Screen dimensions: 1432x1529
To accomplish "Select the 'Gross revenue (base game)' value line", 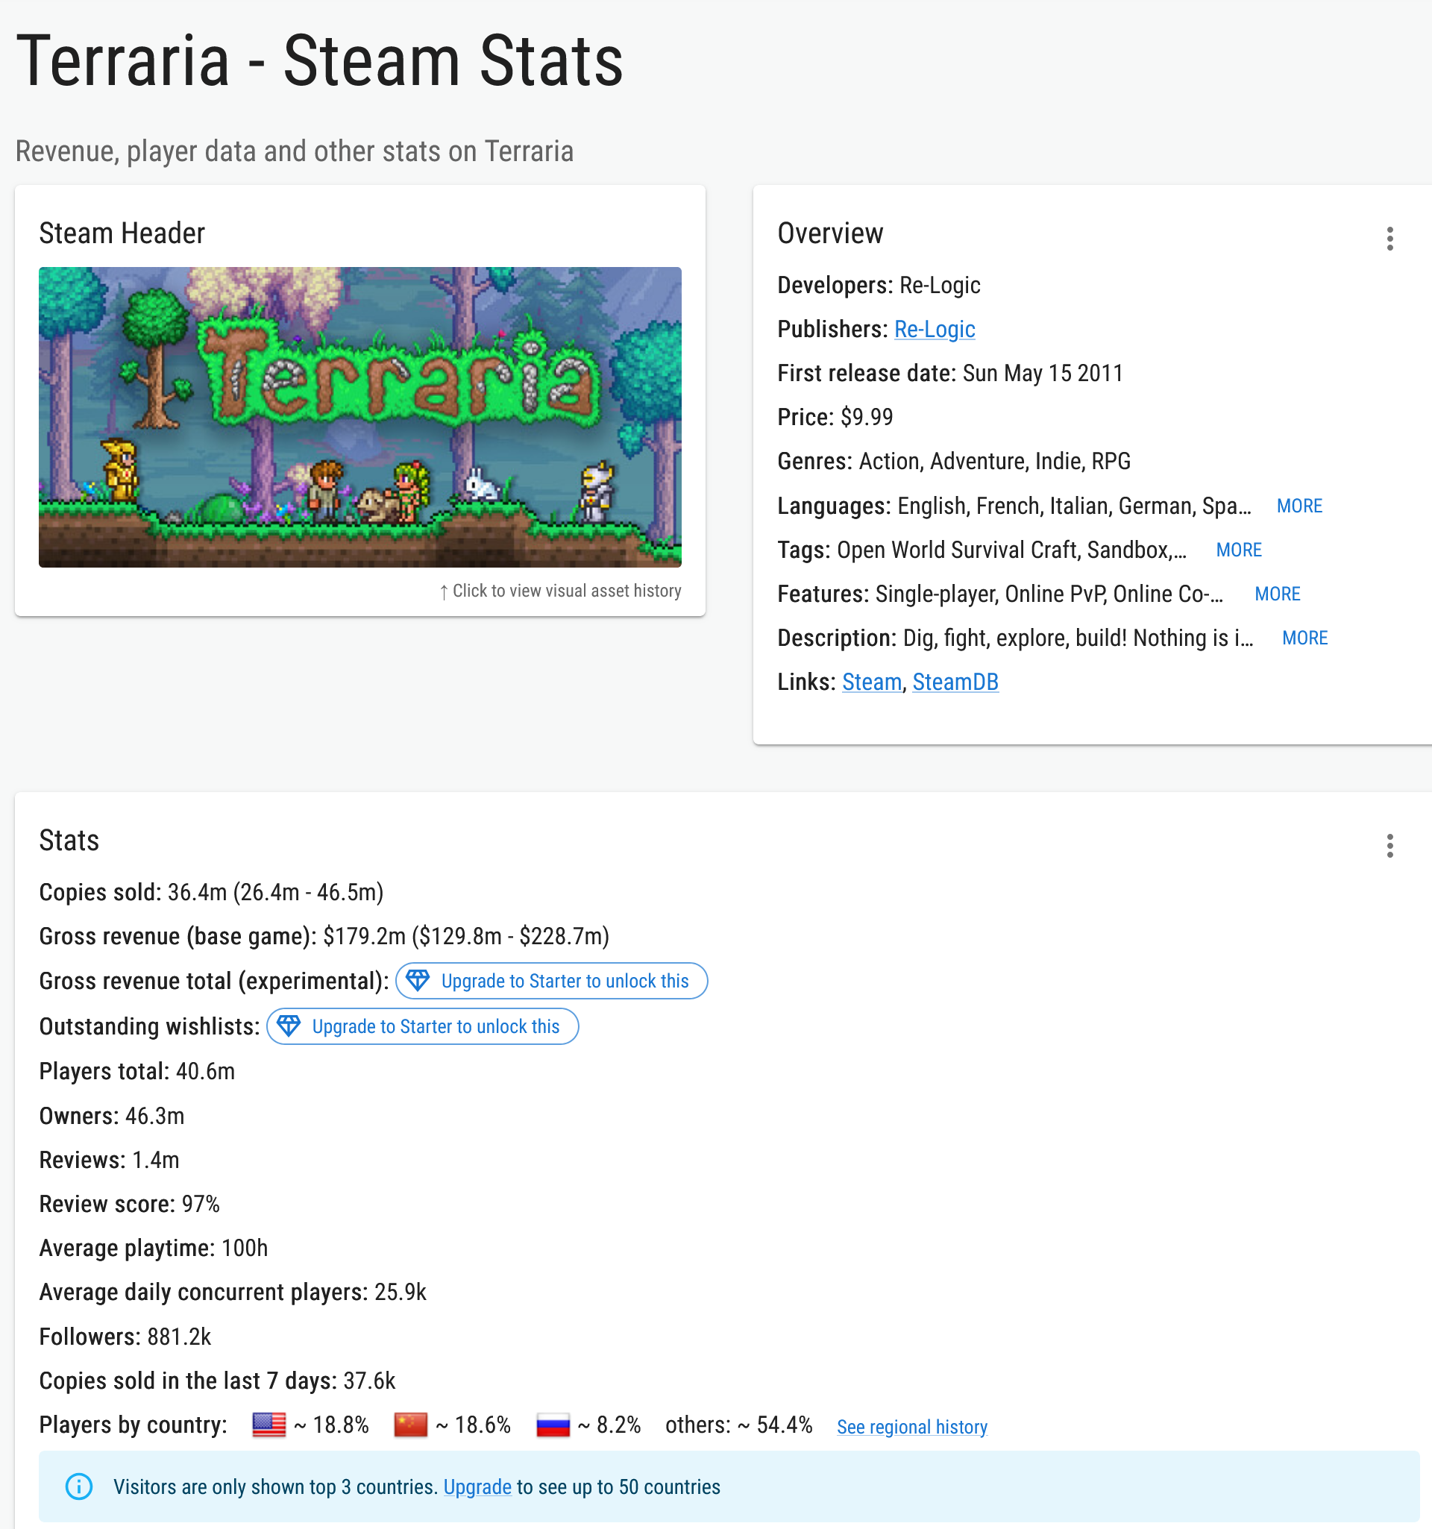I will point(324,936).
